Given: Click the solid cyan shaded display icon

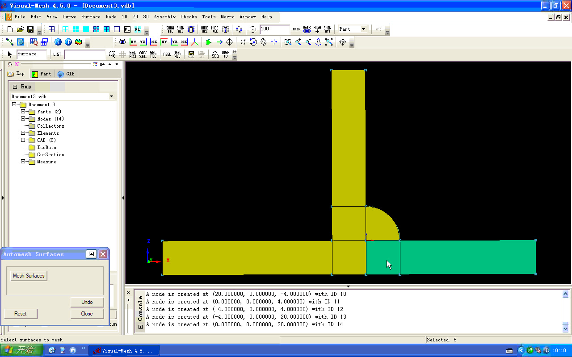Looking at the screenshot, I should pos(86,29).
